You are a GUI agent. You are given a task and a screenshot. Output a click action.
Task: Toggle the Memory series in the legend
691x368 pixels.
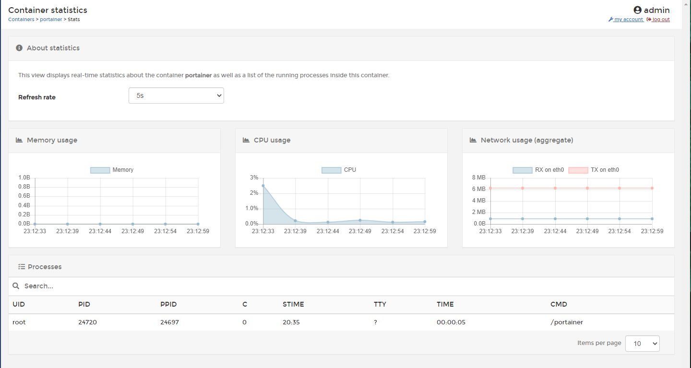[x=111, y=169]
